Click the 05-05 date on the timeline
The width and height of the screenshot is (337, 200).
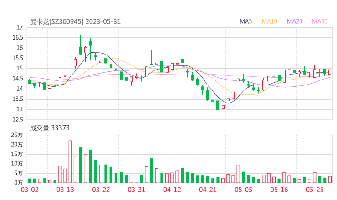(x=243, y=190)
